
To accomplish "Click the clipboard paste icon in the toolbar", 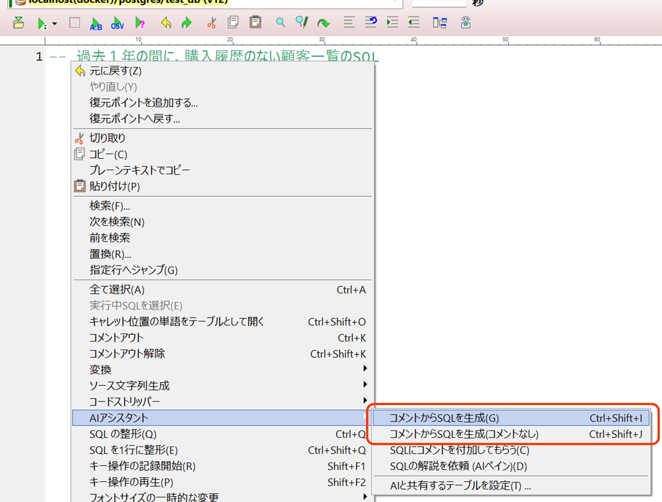I will coord(255,22).
